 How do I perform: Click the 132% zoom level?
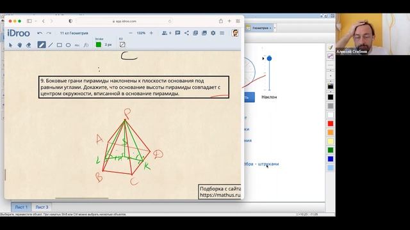coord(141,33)
